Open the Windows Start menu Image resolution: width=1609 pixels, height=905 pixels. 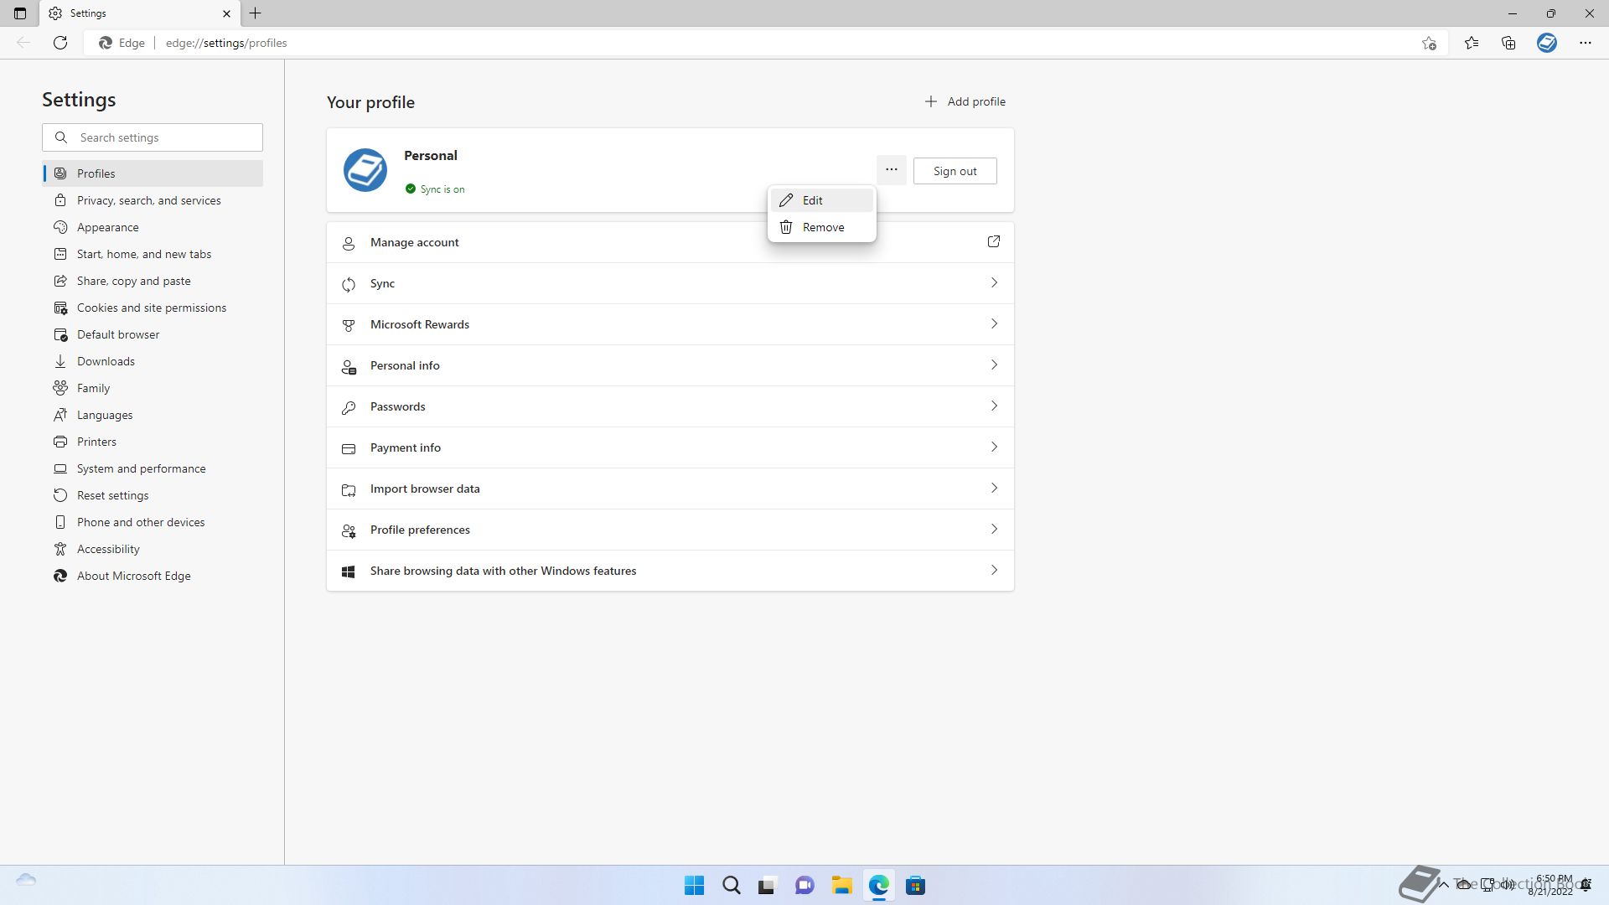pos(694,886)
